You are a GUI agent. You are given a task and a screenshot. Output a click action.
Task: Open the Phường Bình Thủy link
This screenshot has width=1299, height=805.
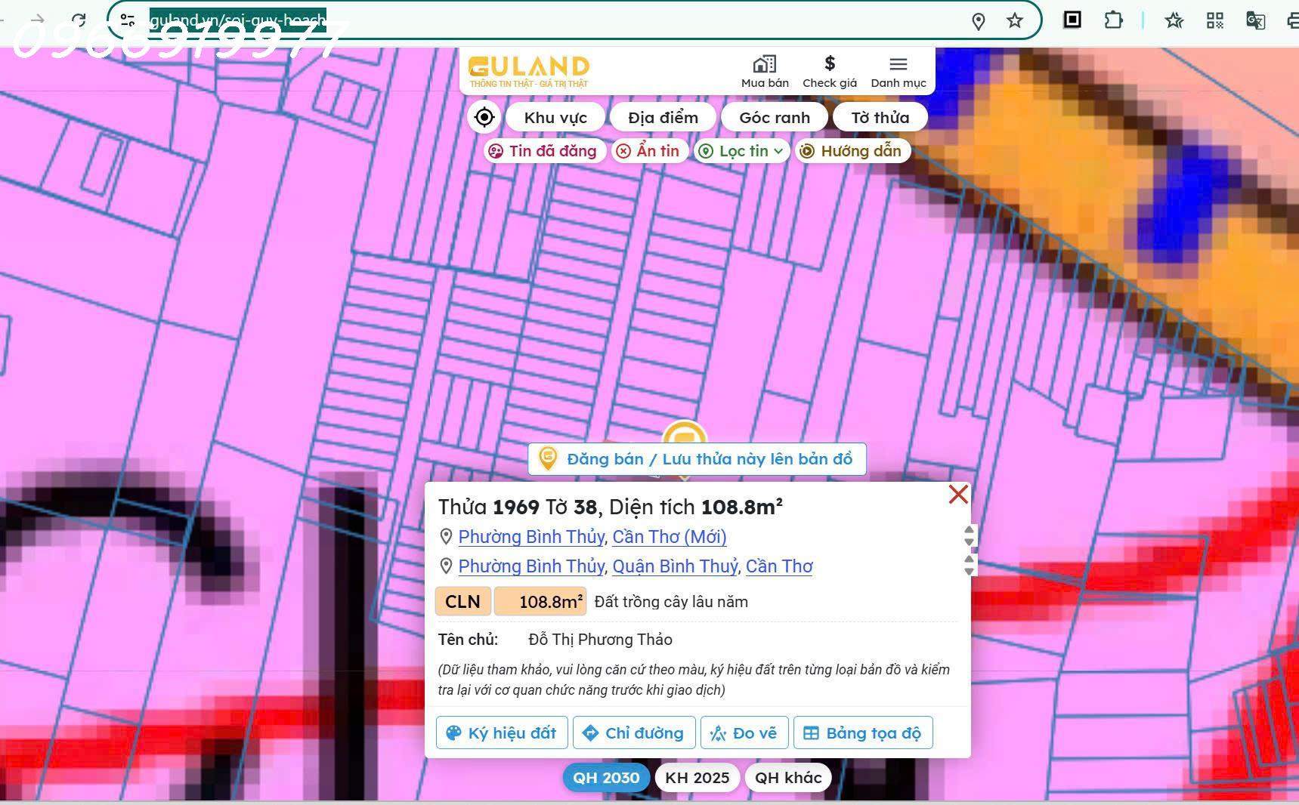(530, 536)
